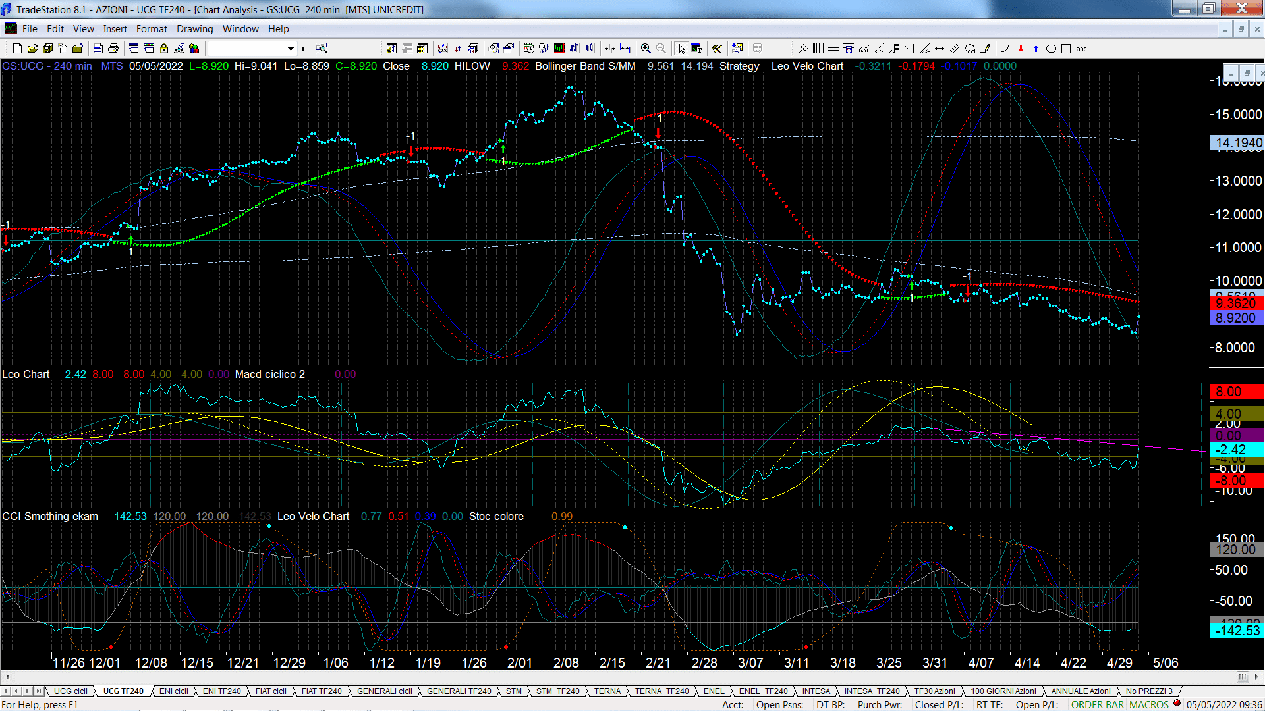Select the abc text drawing tool
This screenshot has height=711, width=1265.
pyautogui.click(x=1081, y=49)
